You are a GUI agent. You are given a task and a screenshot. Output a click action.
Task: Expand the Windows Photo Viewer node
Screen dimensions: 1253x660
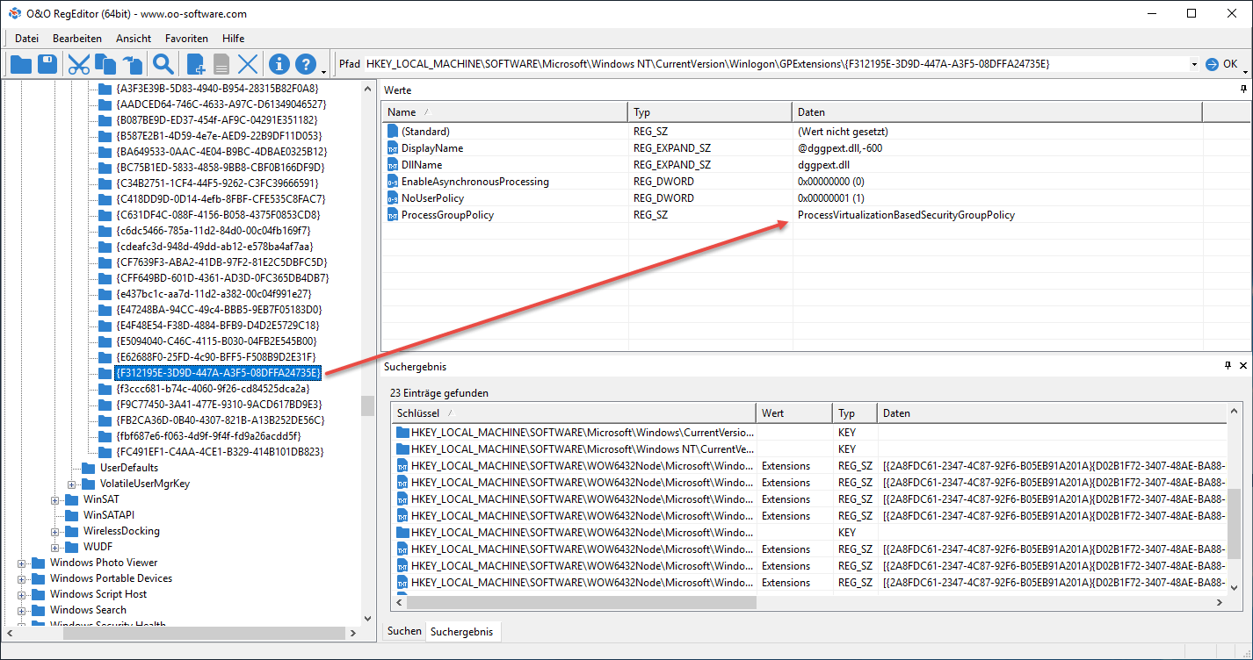[22, 563]
